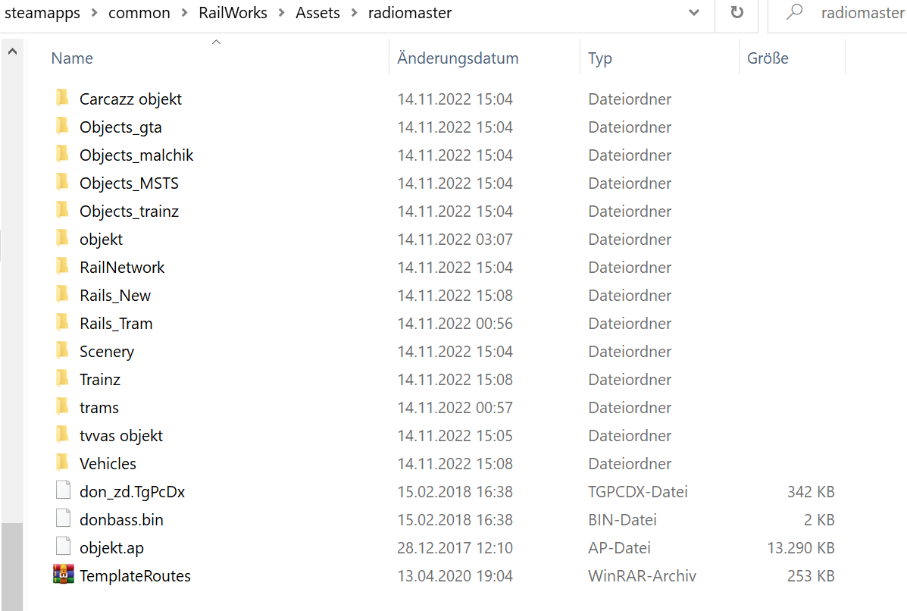
Task: Navigate to common in breadcrumb
Action: 139,13
